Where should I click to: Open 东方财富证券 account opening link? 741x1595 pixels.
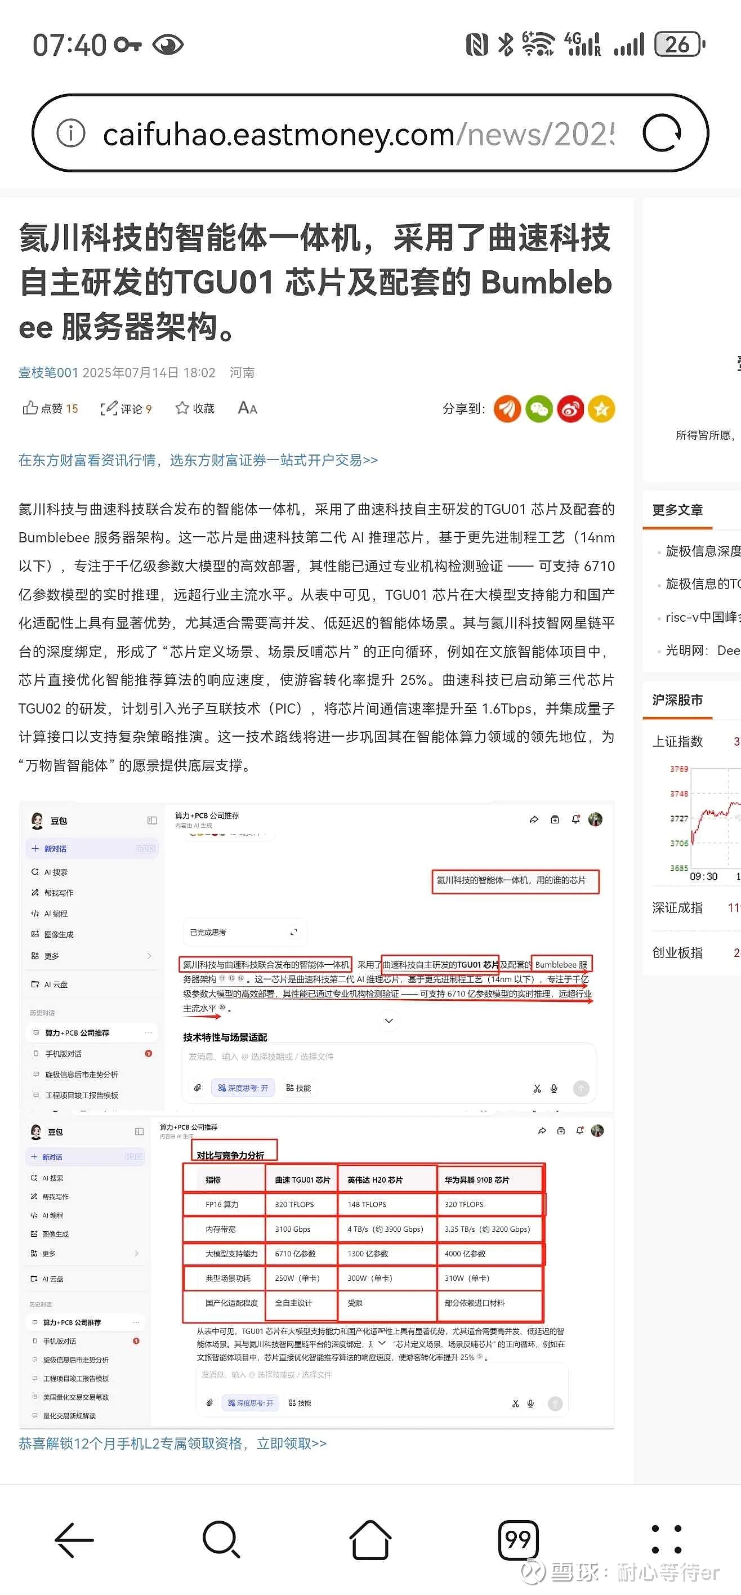click(198, 460)
